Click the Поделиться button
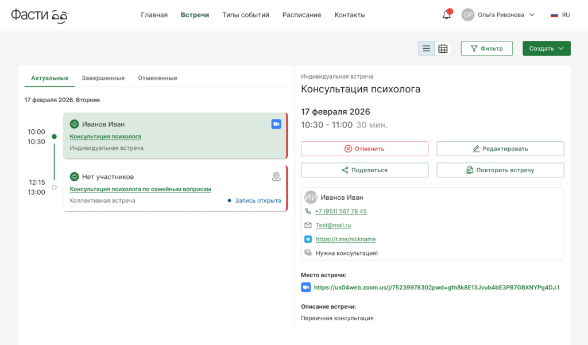Screen dimensions: 588x345 [x=365, y=170]
